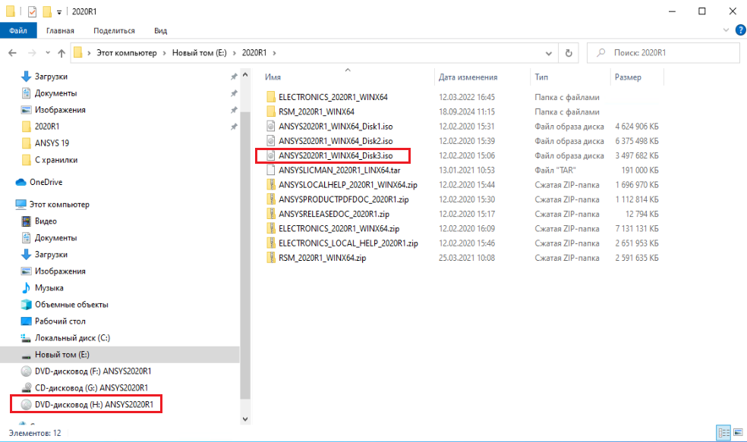Navigate to Этот компьютер in breadcrumb
The height and width of the screenshot is (442, 747).
click(127, 53)
